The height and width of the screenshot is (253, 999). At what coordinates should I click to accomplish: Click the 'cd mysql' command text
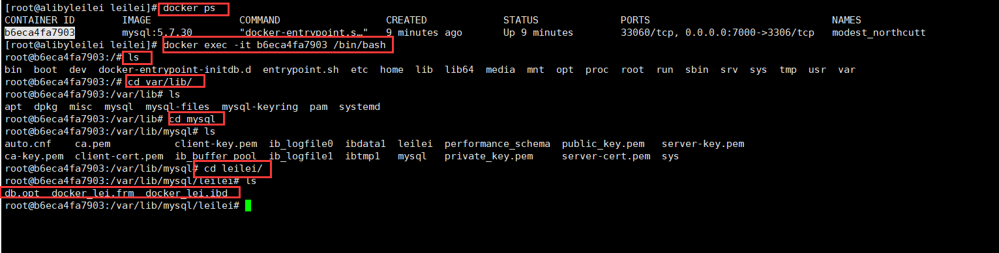(192, 119)
